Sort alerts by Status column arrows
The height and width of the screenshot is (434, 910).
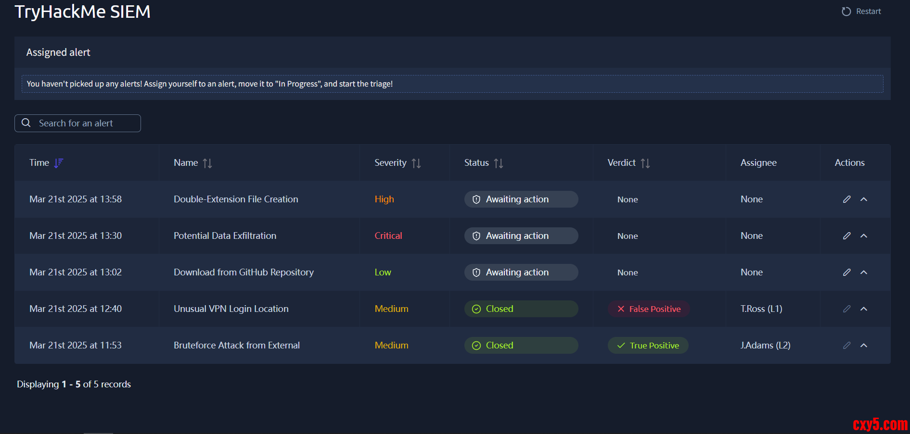click(x=499, y=163)
